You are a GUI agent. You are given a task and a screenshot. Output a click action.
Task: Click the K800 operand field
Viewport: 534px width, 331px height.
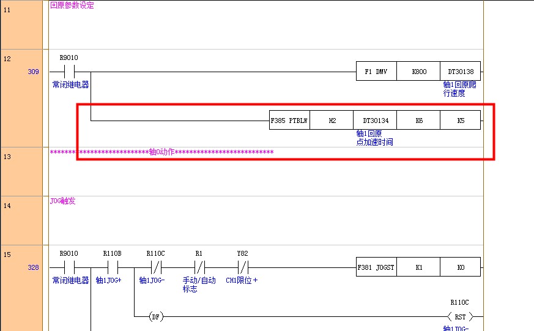[x=418, y=72]
